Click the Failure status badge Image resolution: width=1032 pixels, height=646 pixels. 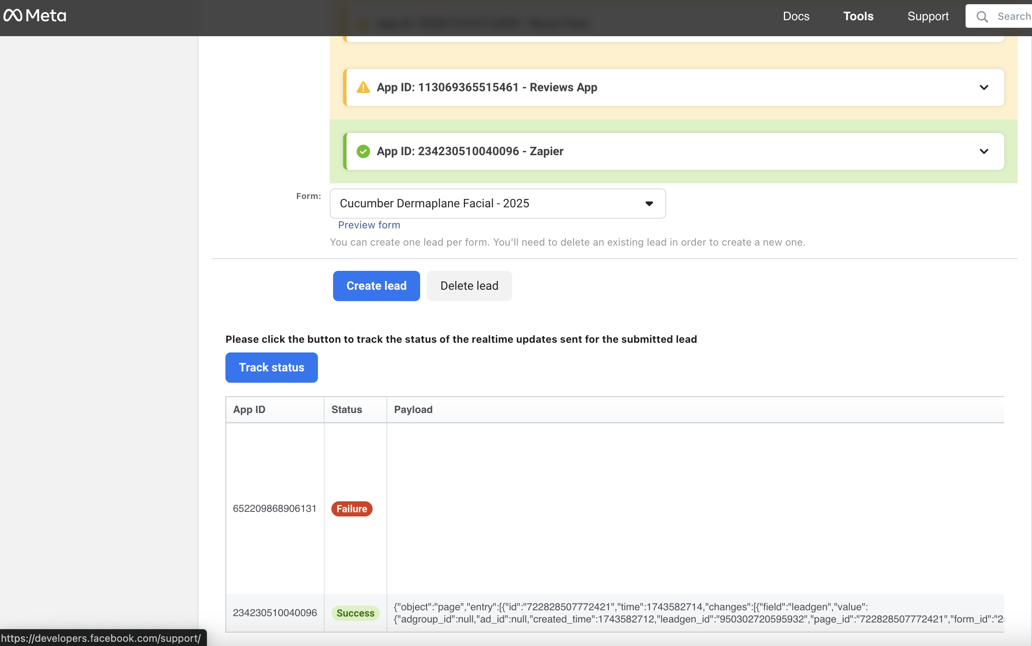coord(352,508)
